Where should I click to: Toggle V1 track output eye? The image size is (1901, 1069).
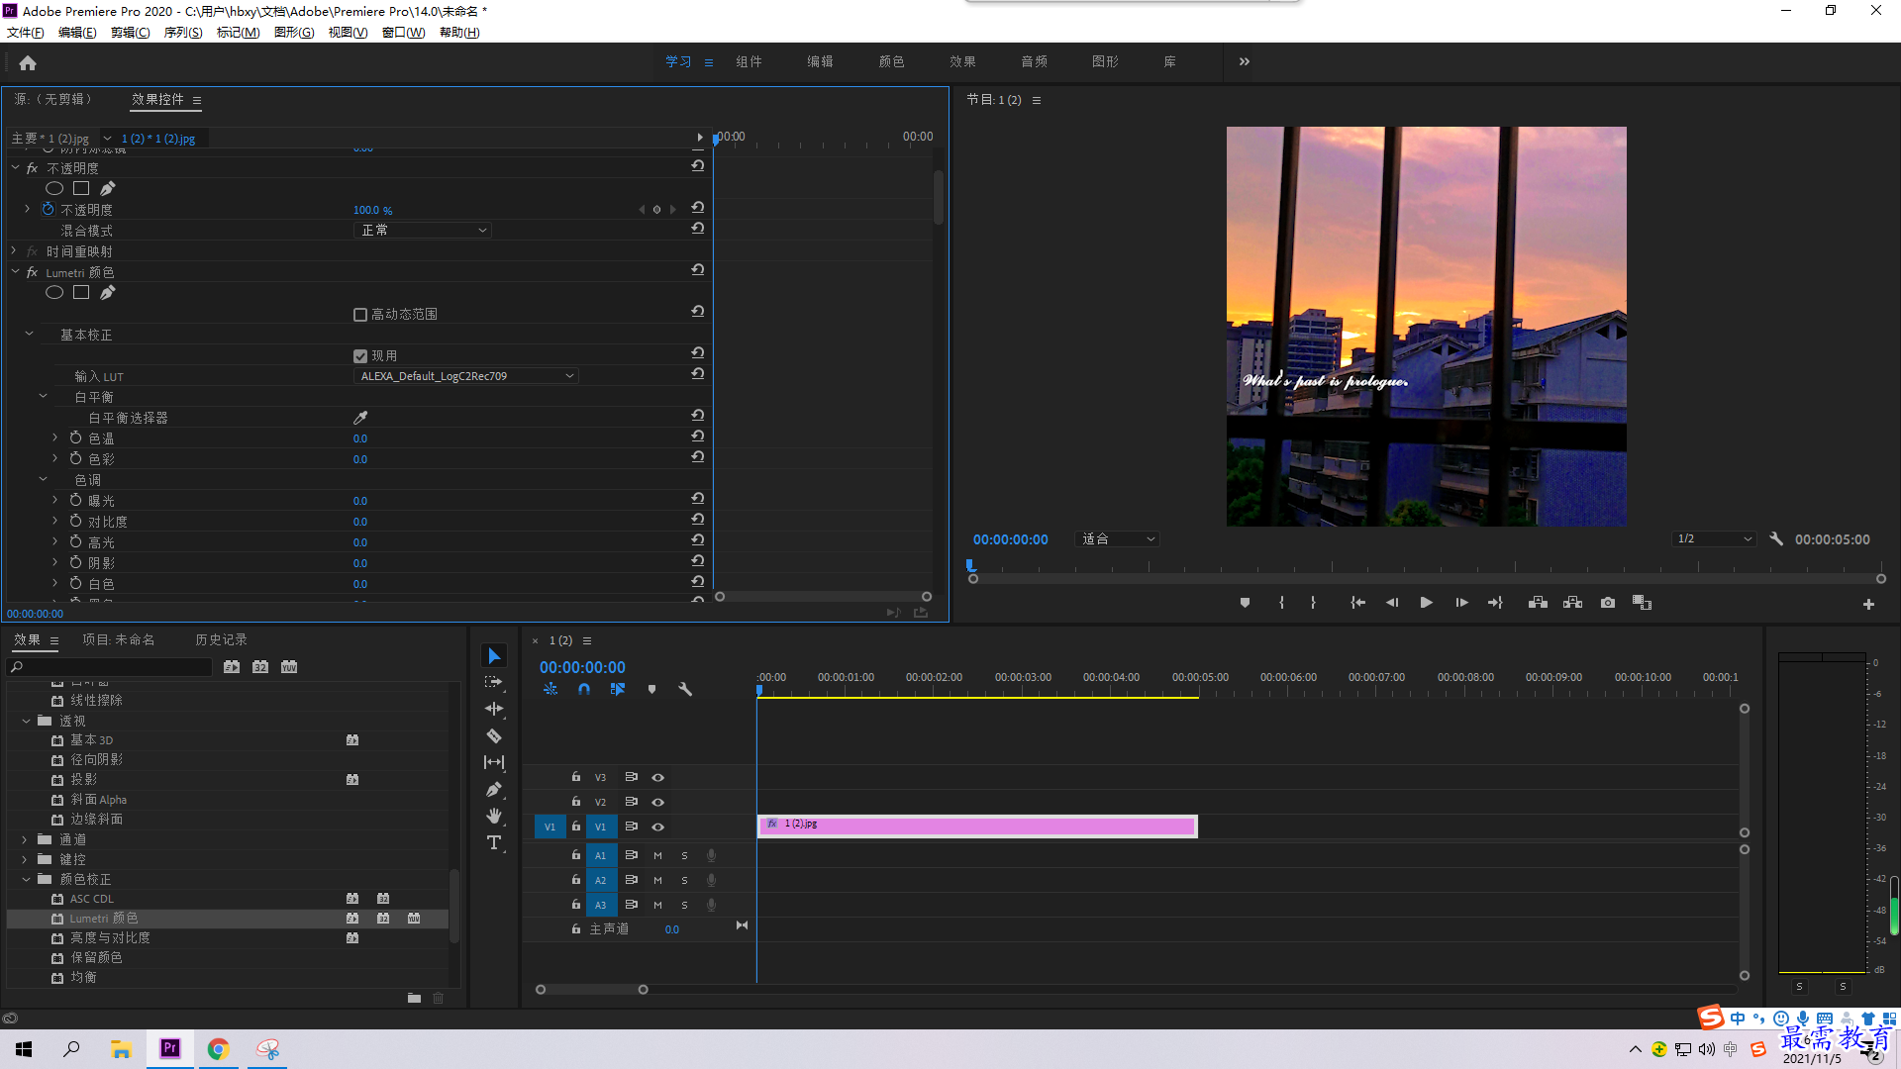[657, 827]
